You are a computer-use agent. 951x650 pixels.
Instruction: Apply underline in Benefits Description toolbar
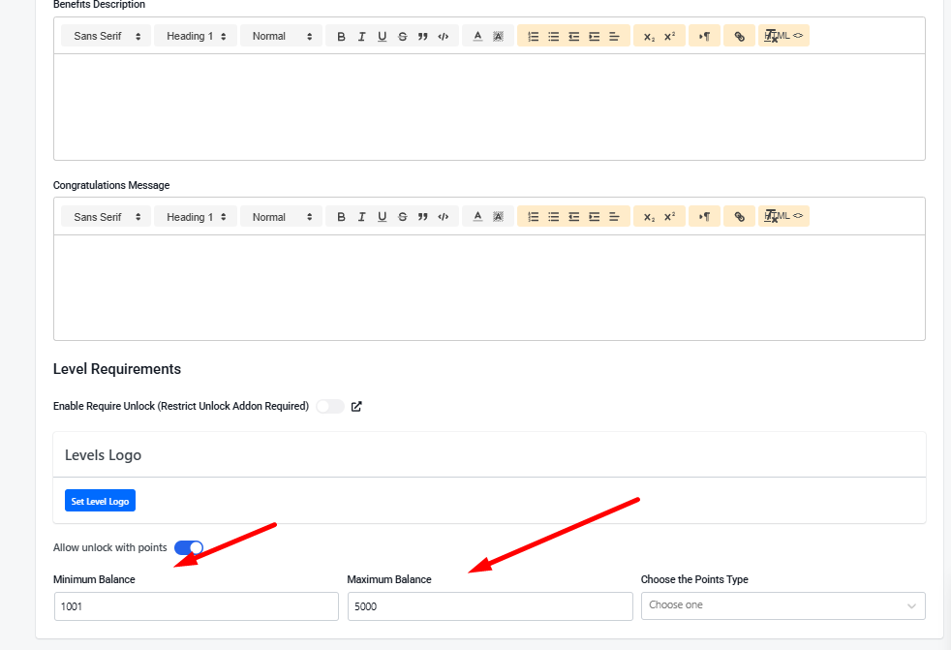click(383, 37)
